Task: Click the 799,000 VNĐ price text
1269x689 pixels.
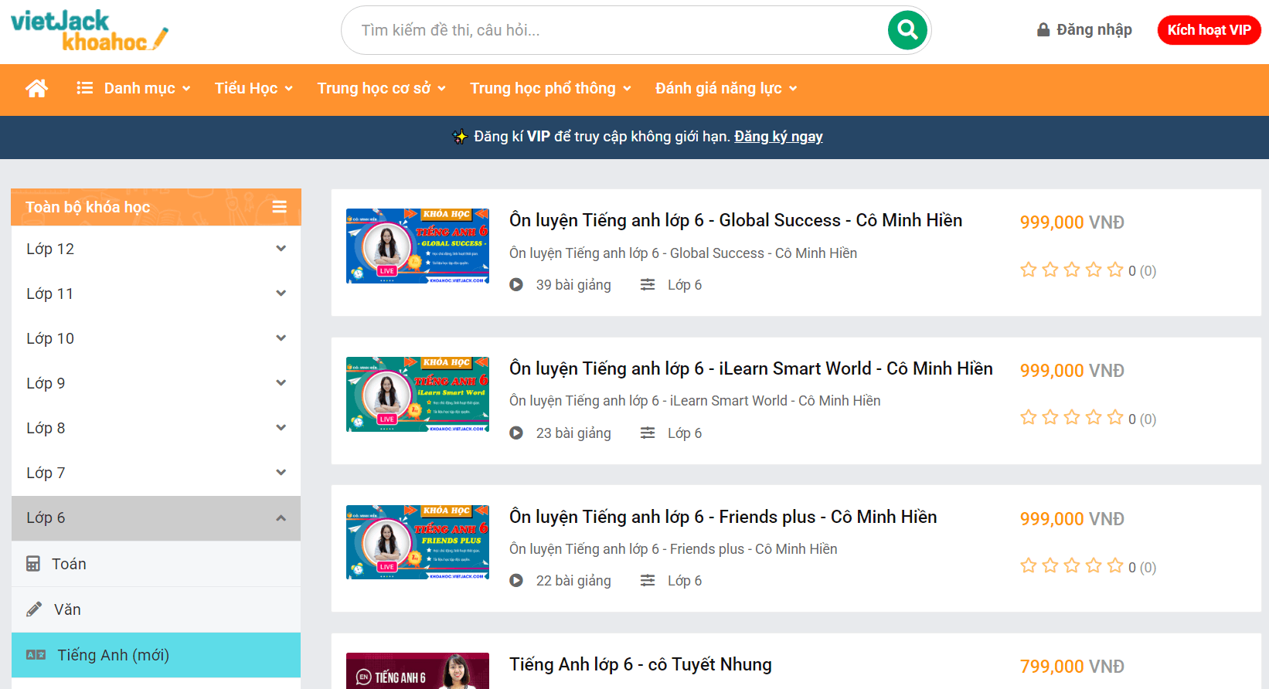Action: [x=1072, y=666]
